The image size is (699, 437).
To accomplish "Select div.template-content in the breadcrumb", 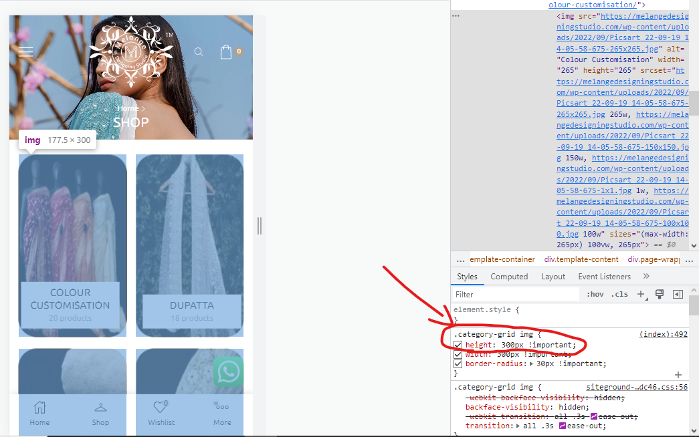I will [x=581, y=259].
